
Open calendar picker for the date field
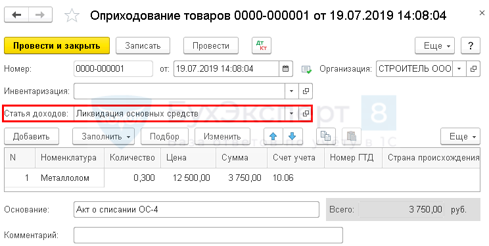[286, 68]
